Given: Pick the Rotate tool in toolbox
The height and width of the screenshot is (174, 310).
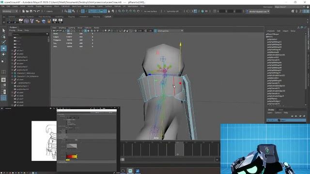Looking at the screenshot, I should 3,55.
